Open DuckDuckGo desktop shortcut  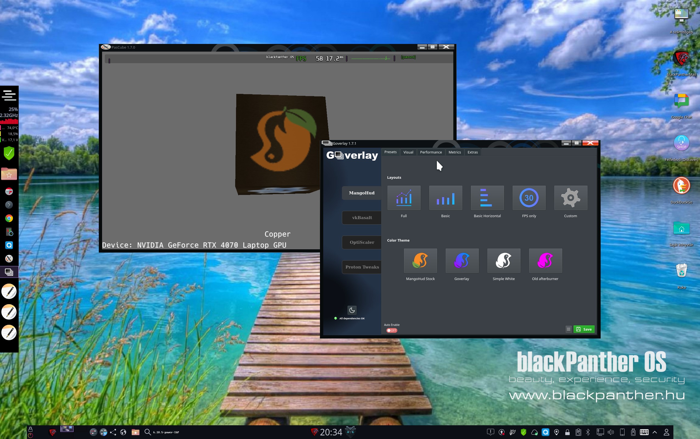point(681,186)
